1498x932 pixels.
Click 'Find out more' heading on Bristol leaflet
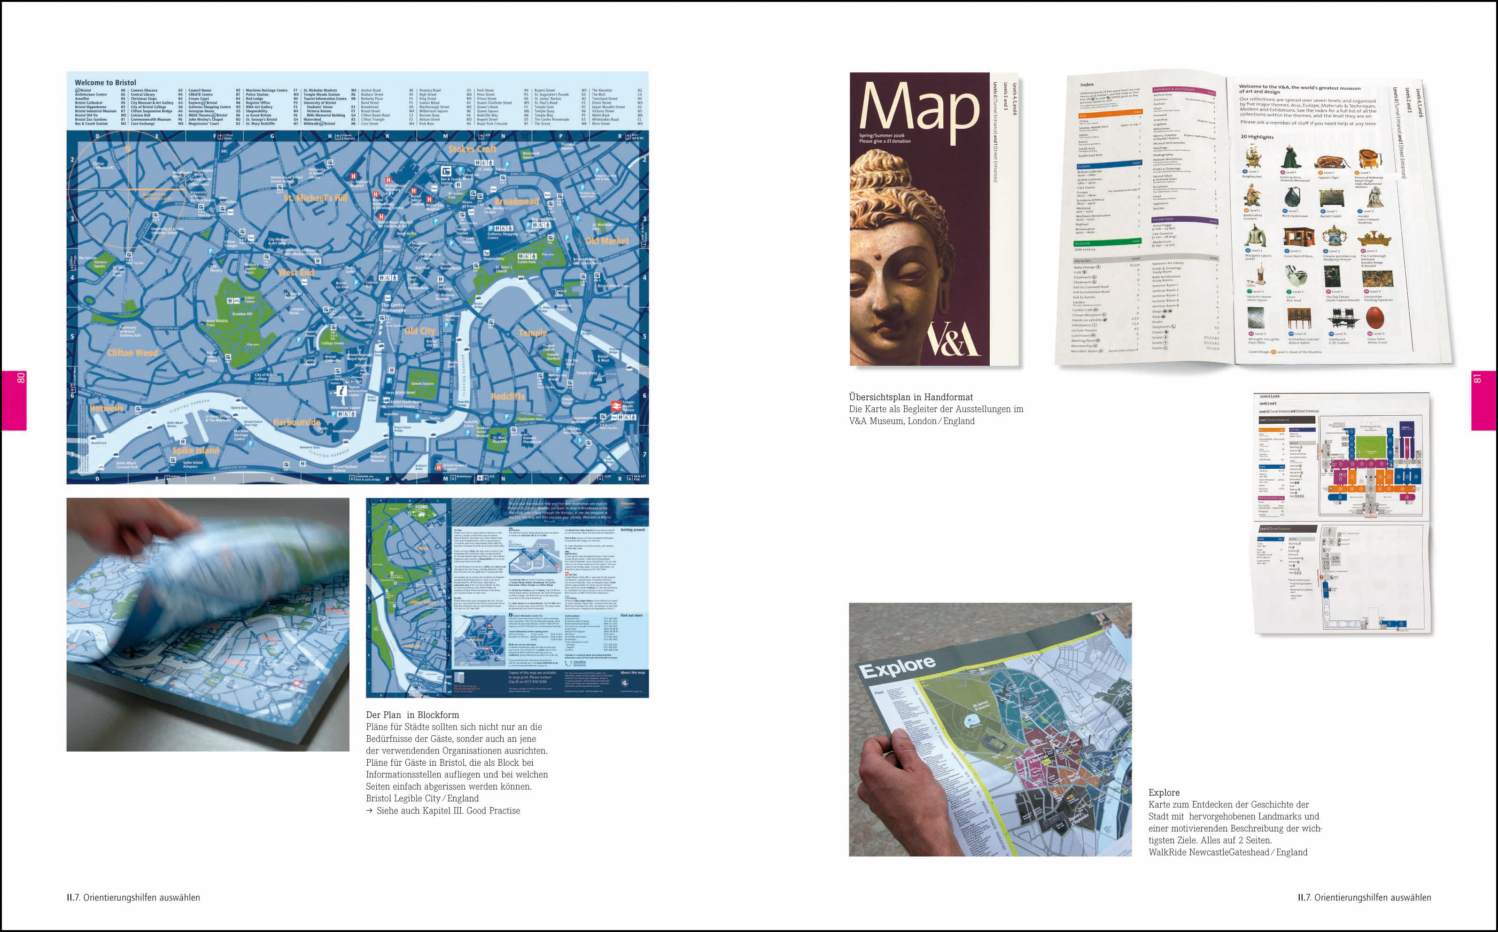pyautogui.click(x=632, y=615)
